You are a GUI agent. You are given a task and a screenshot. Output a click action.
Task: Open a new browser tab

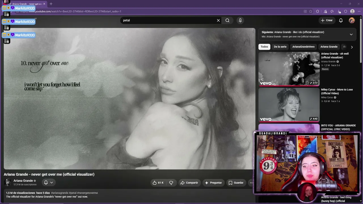coord(51,4)
